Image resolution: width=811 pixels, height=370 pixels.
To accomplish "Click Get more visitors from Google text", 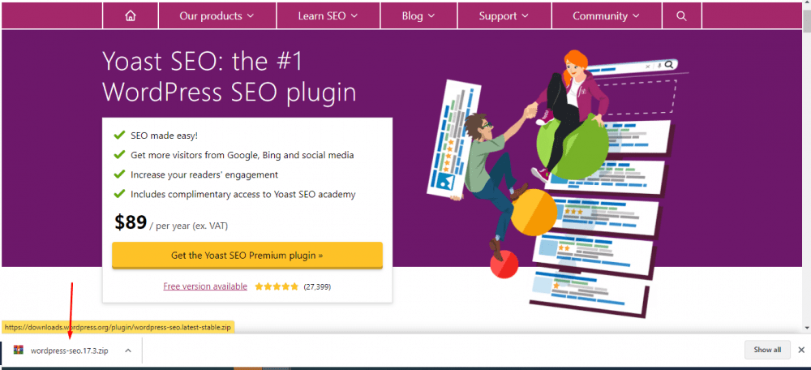I will tap(242, 155).
